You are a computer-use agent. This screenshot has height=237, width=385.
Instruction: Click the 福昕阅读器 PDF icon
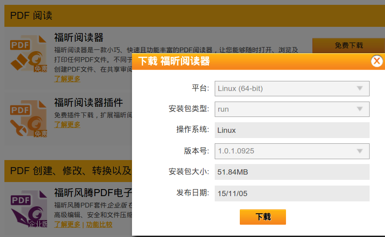[x=29, y=54]
